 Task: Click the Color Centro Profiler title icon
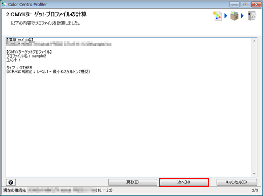(4, 5)
